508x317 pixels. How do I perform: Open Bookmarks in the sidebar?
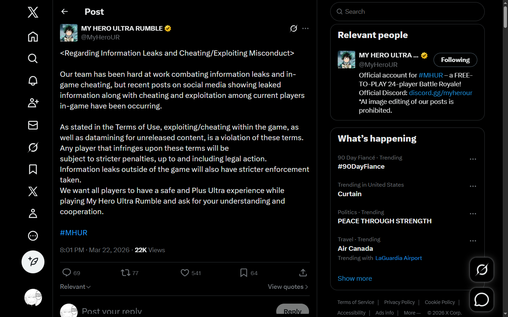point(33,169)
